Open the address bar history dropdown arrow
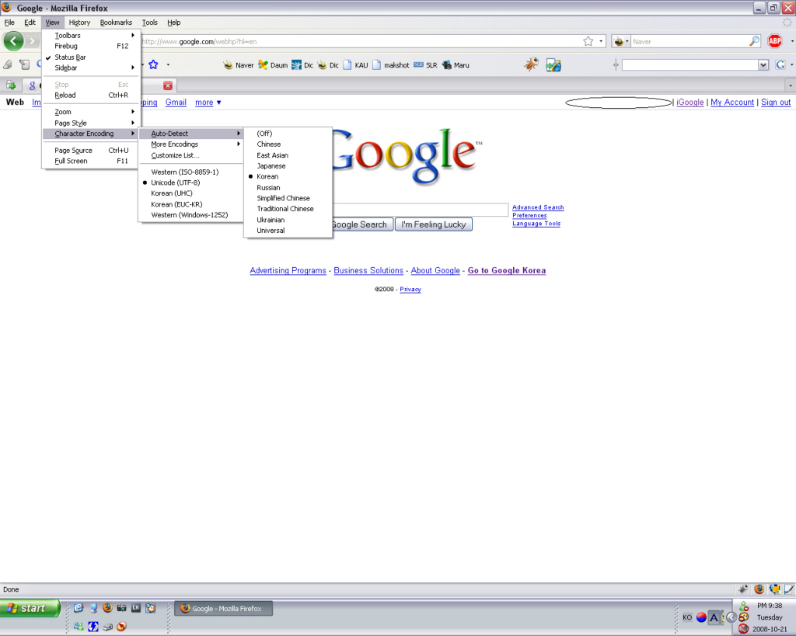This screenshot has height=636, width=796. coord(601,42)
